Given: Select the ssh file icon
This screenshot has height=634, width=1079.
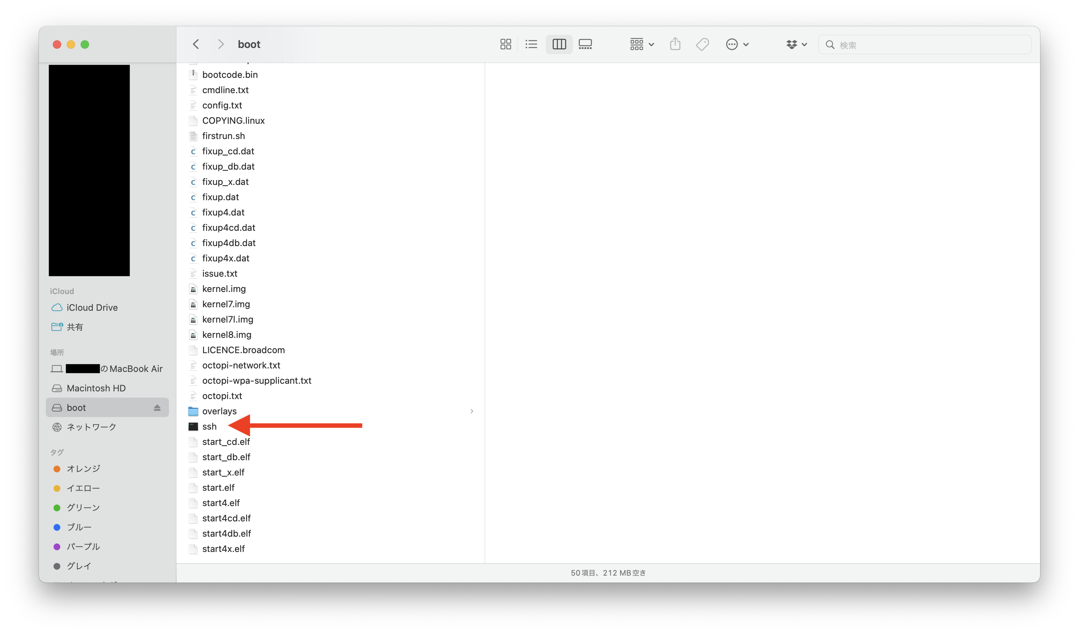Looking at the screenshot, I should point(193,426).
